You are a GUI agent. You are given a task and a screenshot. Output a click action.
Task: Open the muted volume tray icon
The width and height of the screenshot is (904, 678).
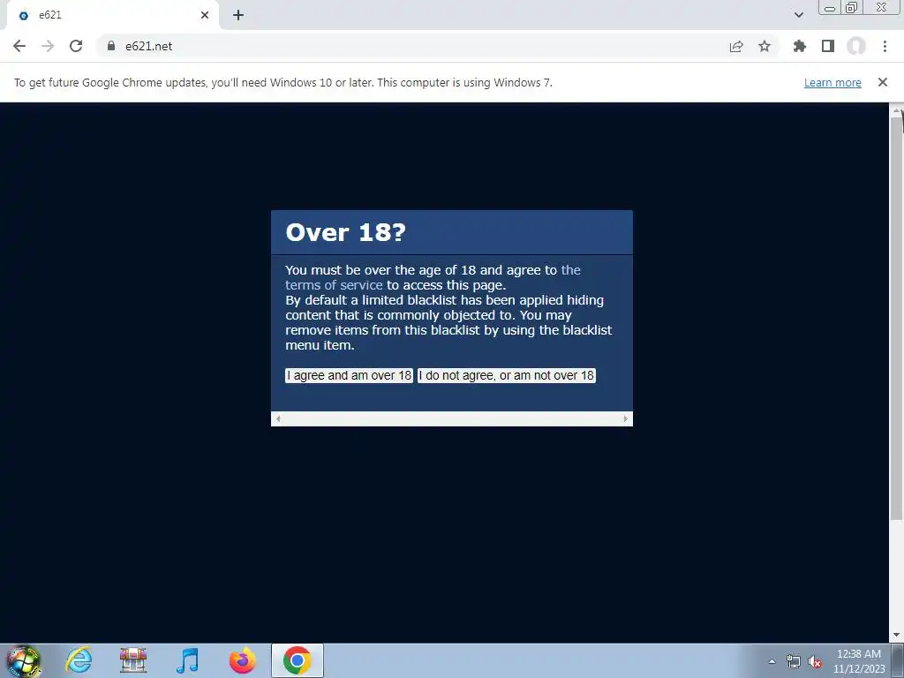(815, 662)
